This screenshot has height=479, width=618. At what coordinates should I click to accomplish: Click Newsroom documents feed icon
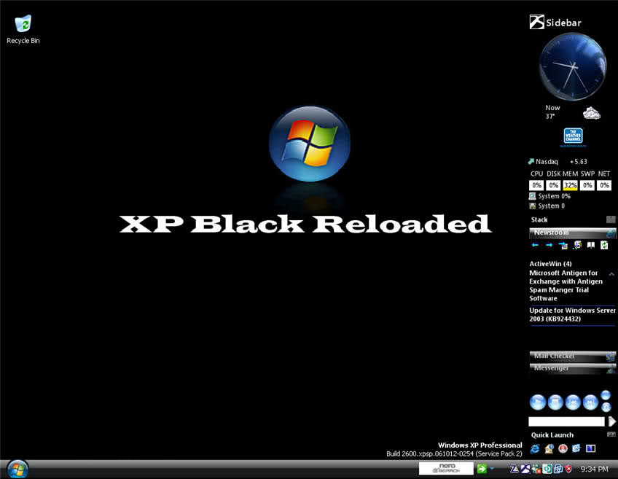click(x=577, y=245)
